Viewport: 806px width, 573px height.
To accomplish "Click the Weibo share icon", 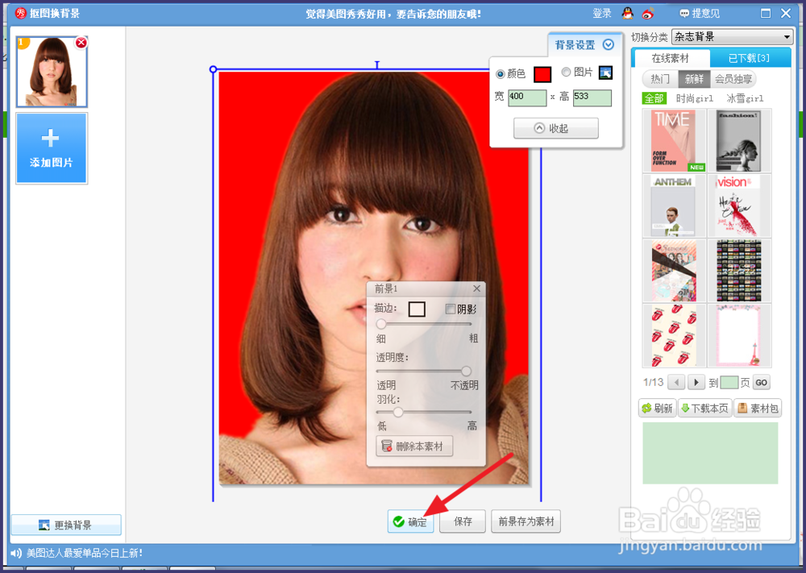I will click(x=648, y=14).
